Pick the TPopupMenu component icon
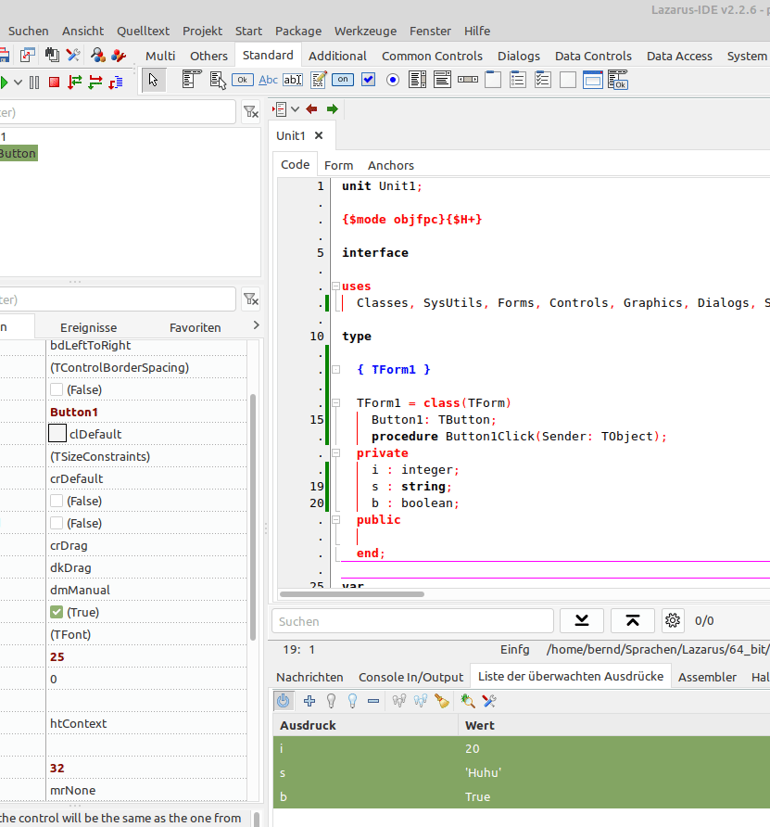The image size is (770, 827). pos(217,80)
